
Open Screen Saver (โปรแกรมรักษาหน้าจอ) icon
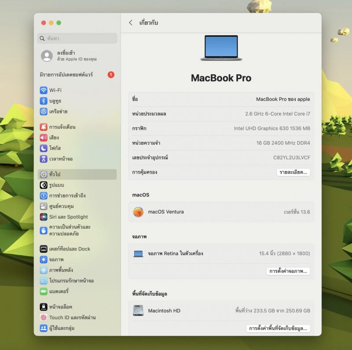[44, 281]
